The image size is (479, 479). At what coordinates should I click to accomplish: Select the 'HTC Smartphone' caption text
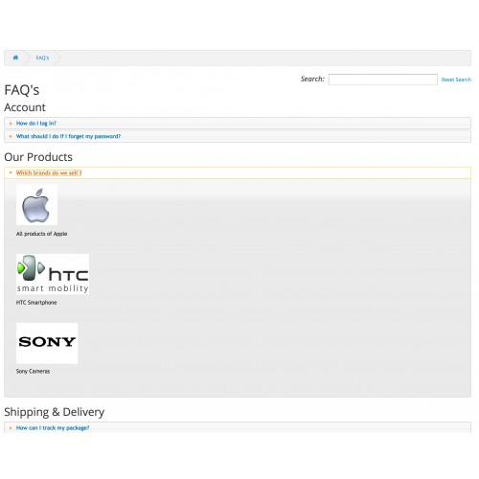[36, 303]
